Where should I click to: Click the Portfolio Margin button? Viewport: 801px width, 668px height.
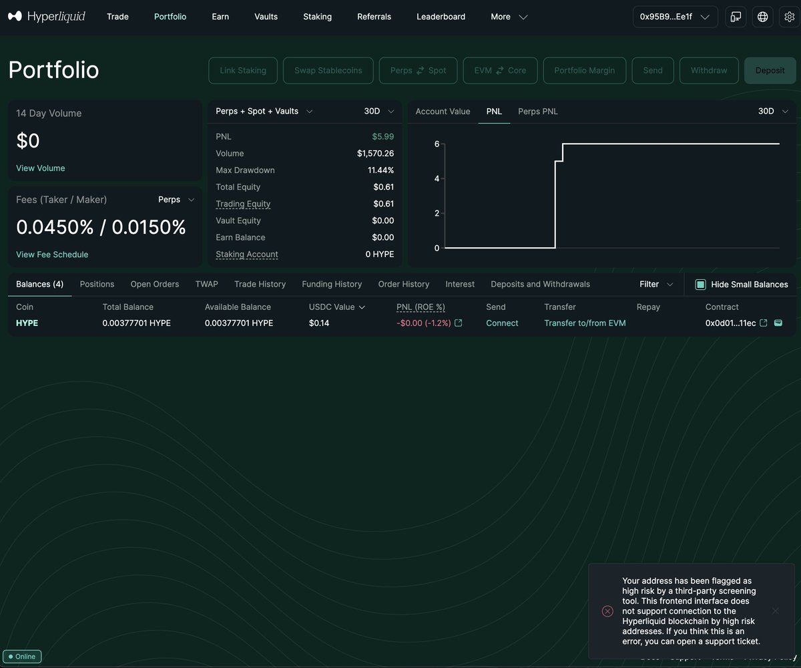tap(585, 71)
